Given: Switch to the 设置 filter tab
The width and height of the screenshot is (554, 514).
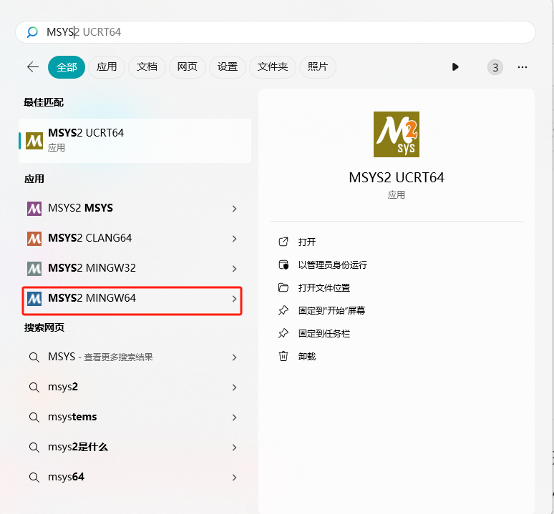Looking at the screenshot, I should [x=228, y=67].
